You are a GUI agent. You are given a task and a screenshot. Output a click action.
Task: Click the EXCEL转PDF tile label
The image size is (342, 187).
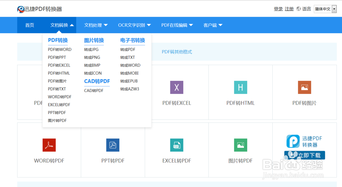[177, 161]
